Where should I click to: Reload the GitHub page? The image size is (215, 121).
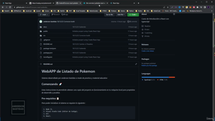10,7
